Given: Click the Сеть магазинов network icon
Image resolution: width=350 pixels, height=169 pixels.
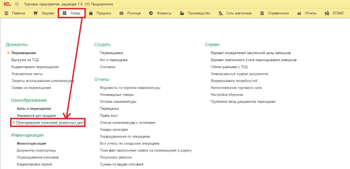Looking at the screenshot, I should pos(221,13).
